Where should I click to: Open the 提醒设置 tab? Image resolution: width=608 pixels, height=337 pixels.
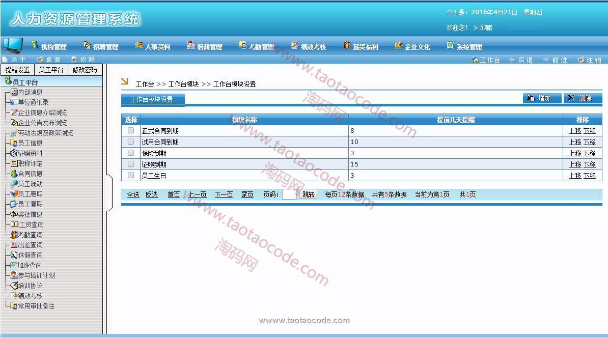[18, 70]
